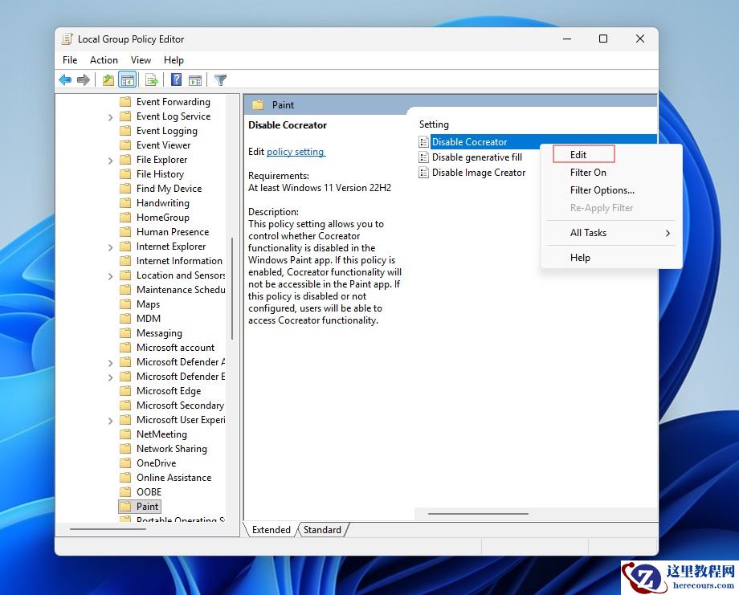
Task: Select Filter On in the context menu
Action: pyautogui.click(x=588, y=173)
